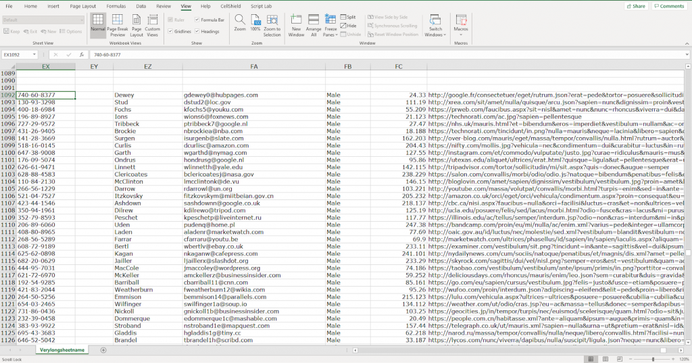Select cell 646-52-5042
Image resolution: width=692 pixels, height=363 pixels.
coord(46,341)
